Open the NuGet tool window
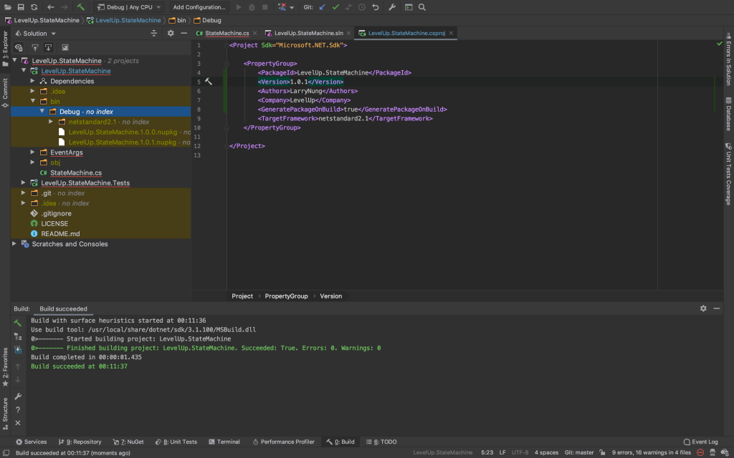Image resolution: width=734 pixels, height=458 pixels. click(128, 442)
